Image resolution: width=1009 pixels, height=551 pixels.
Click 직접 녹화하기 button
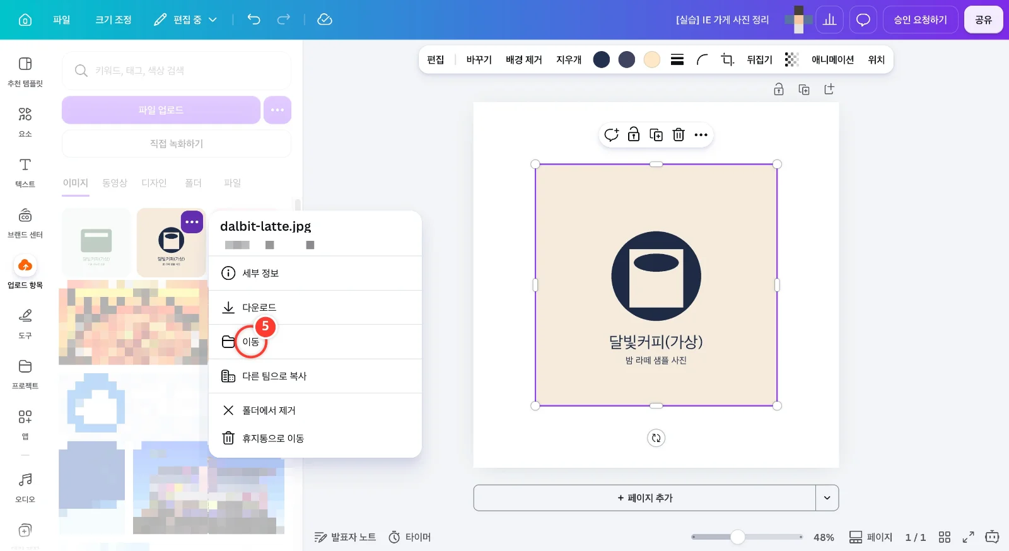[177, 144]
